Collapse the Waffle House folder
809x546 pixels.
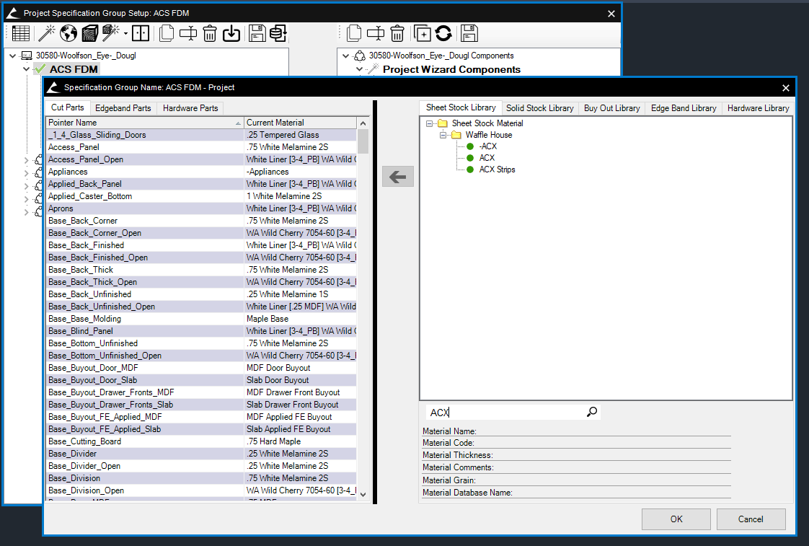(443, 135)
